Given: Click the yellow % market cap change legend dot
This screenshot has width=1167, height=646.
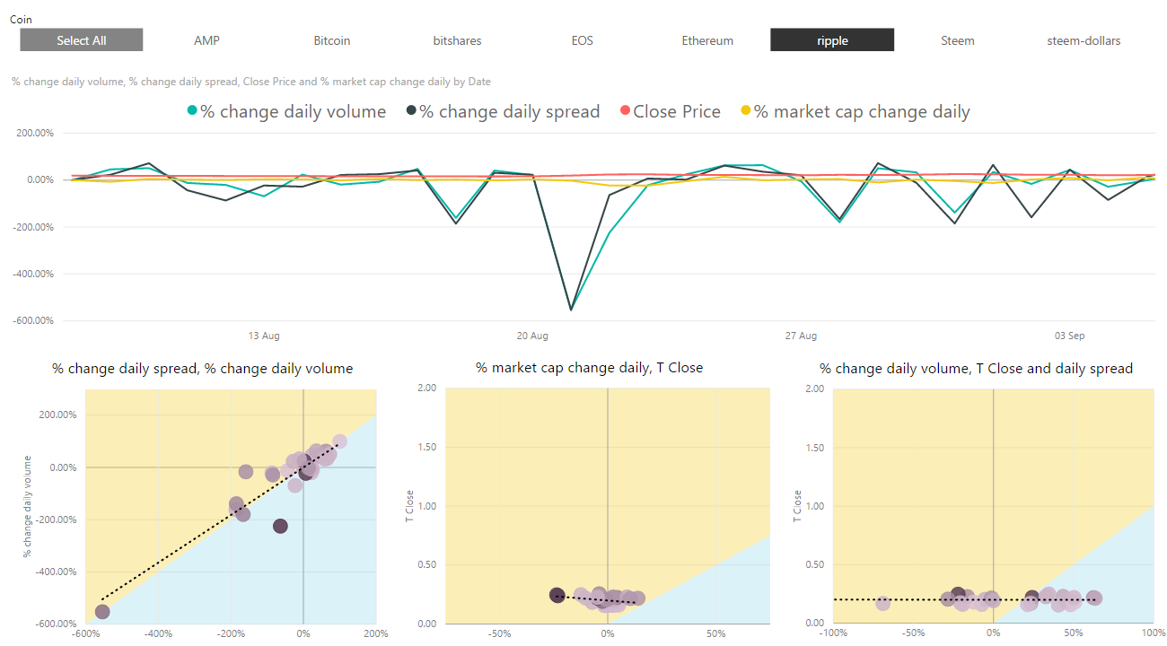Looking at the screenshot, I should pos(745,111).
